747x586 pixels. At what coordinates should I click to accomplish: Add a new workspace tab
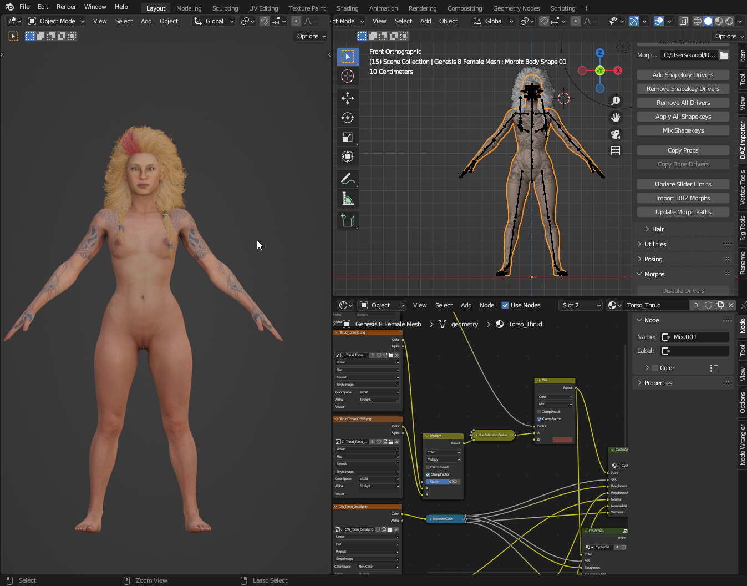(586, 8)
